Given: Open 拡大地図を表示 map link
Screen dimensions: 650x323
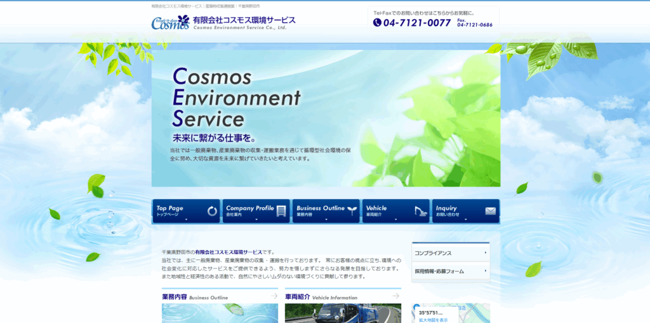Looking at the screenshot, I should (434, 320).
